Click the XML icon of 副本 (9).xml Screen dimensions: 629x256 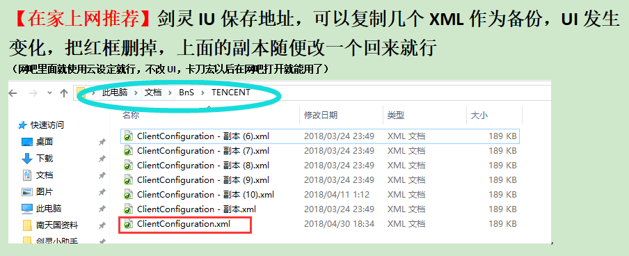pos(128,180)
